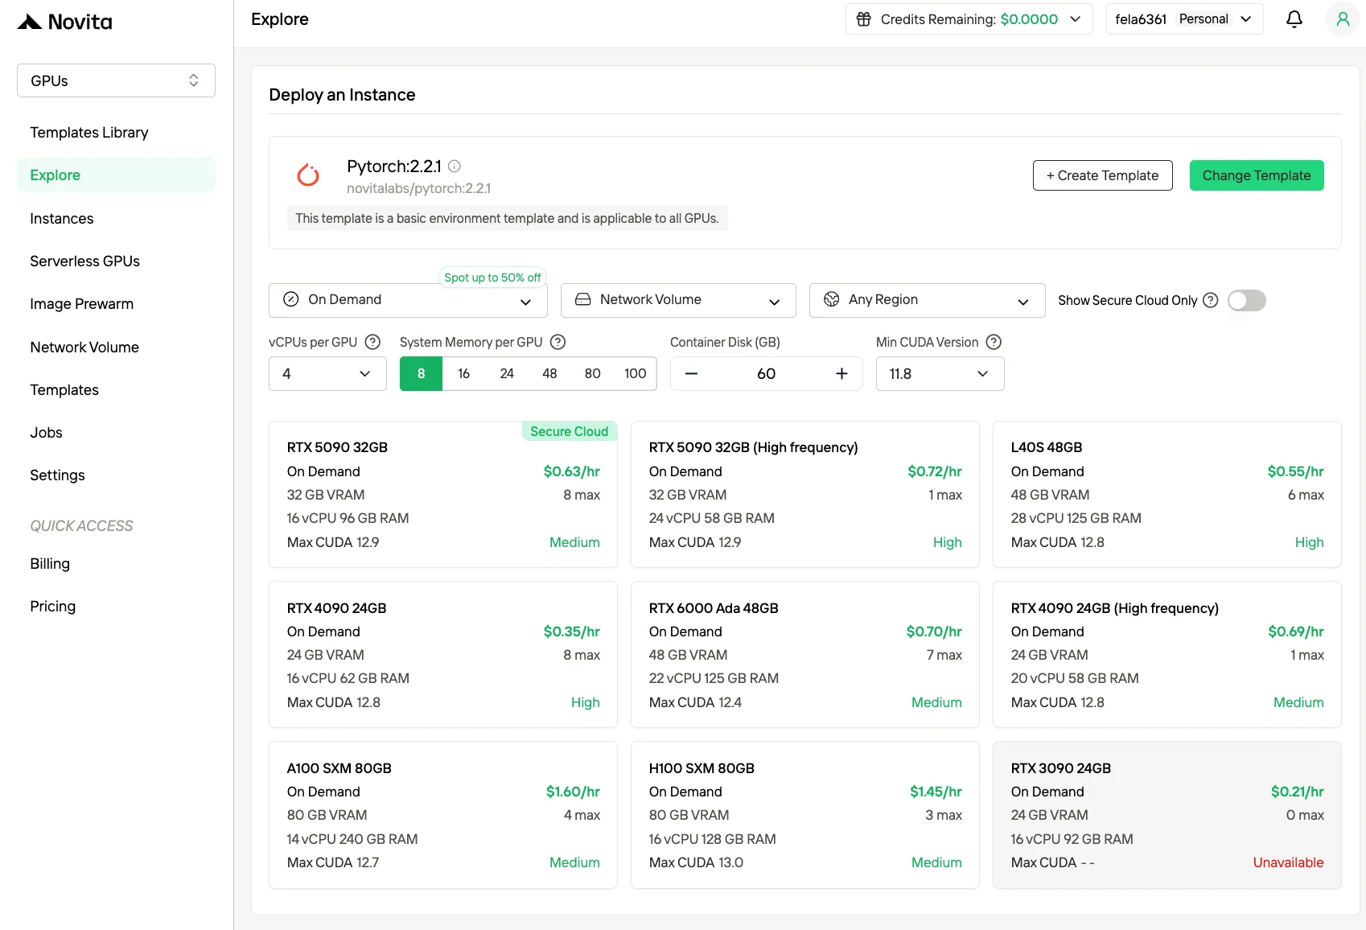
Task: Select 8 GB system memory option
Action: (421, 373)
